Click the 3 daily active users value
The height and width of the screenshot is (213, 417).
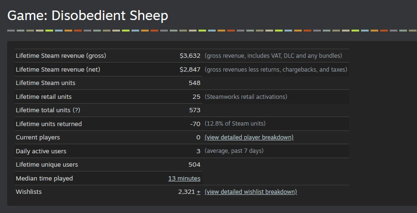pyautogui.click(x=198, y=151)
